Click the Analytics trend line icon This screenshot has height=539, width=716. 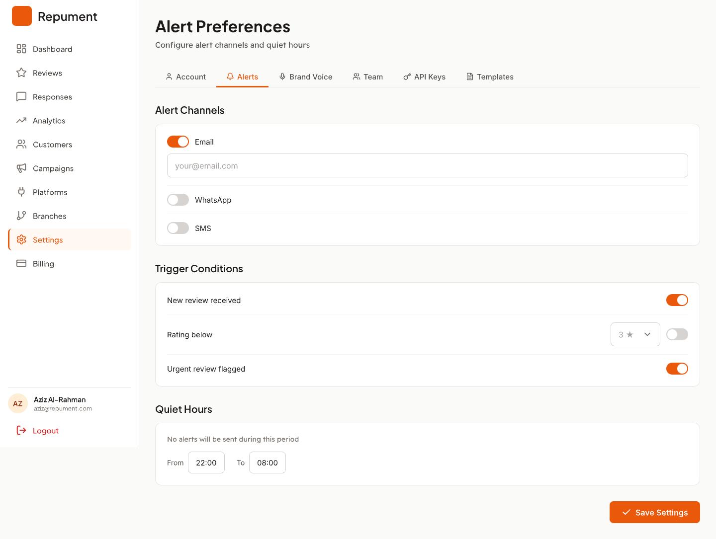point(21,120)
